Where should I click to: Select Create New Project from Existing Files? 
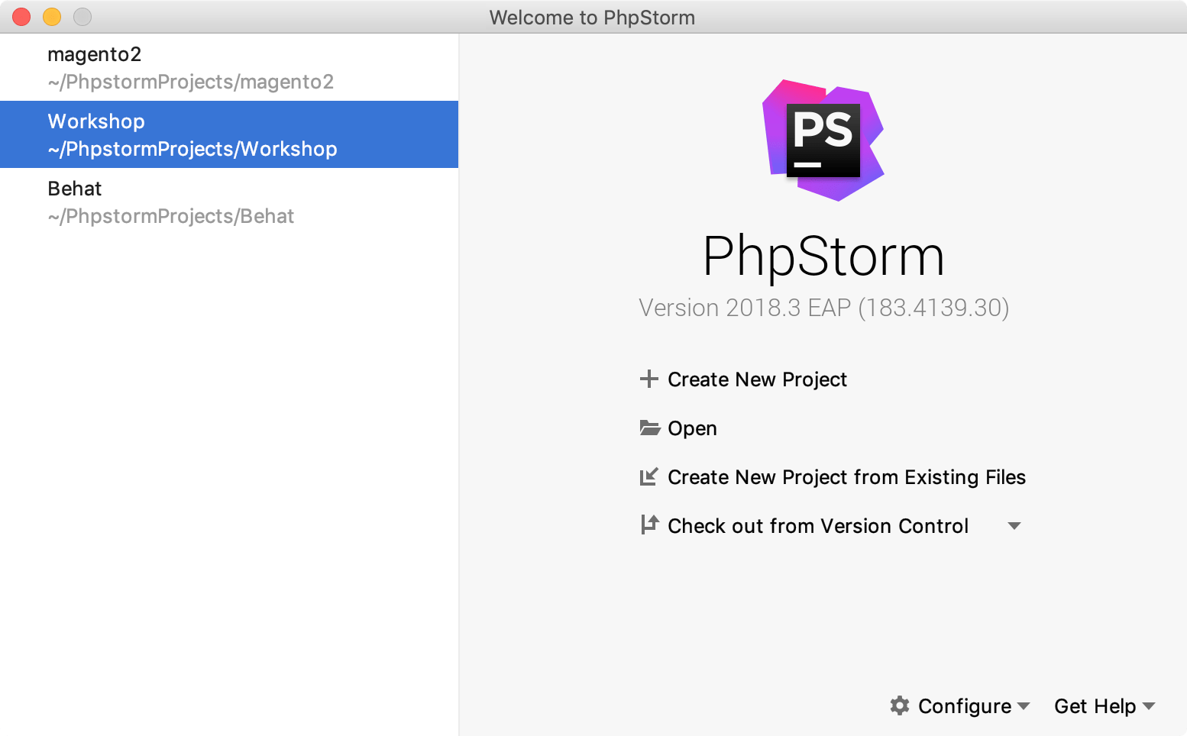coord(846,477)
